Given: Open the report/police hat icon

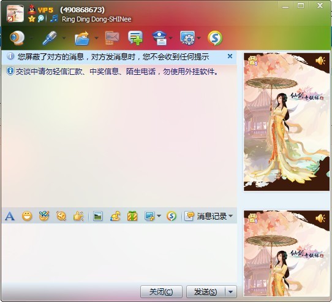Looking at the screenshot, I should [x=160, y=38].
